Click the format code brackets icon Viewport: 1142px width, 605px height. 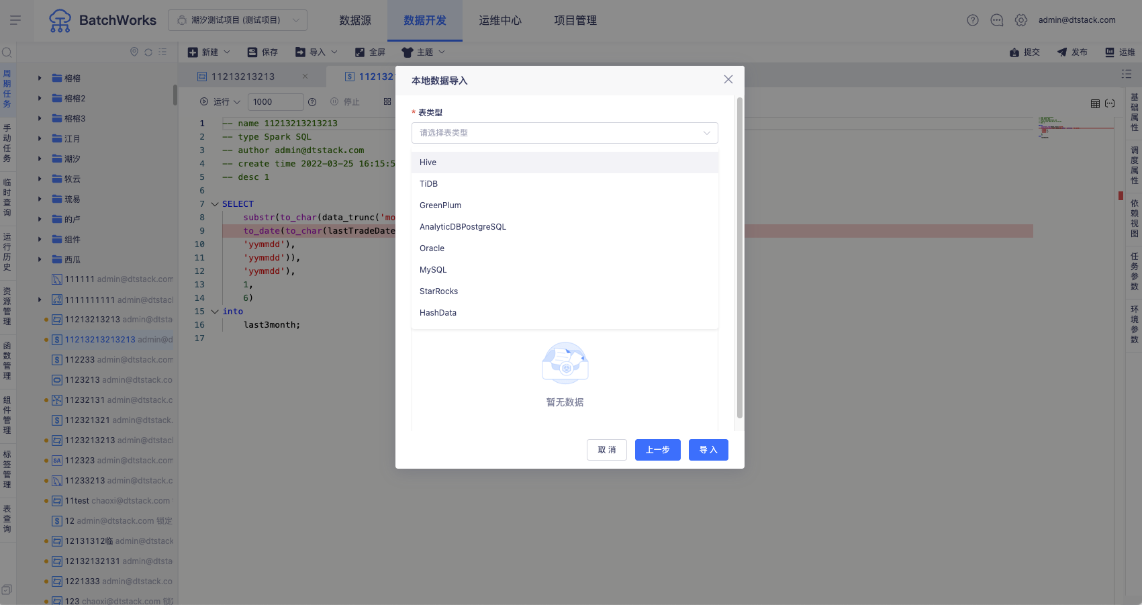click(1110, 103)
